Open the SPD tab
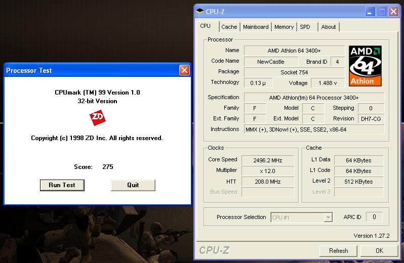This screenshot has width=404, height=263. click(x=305, y=27)
